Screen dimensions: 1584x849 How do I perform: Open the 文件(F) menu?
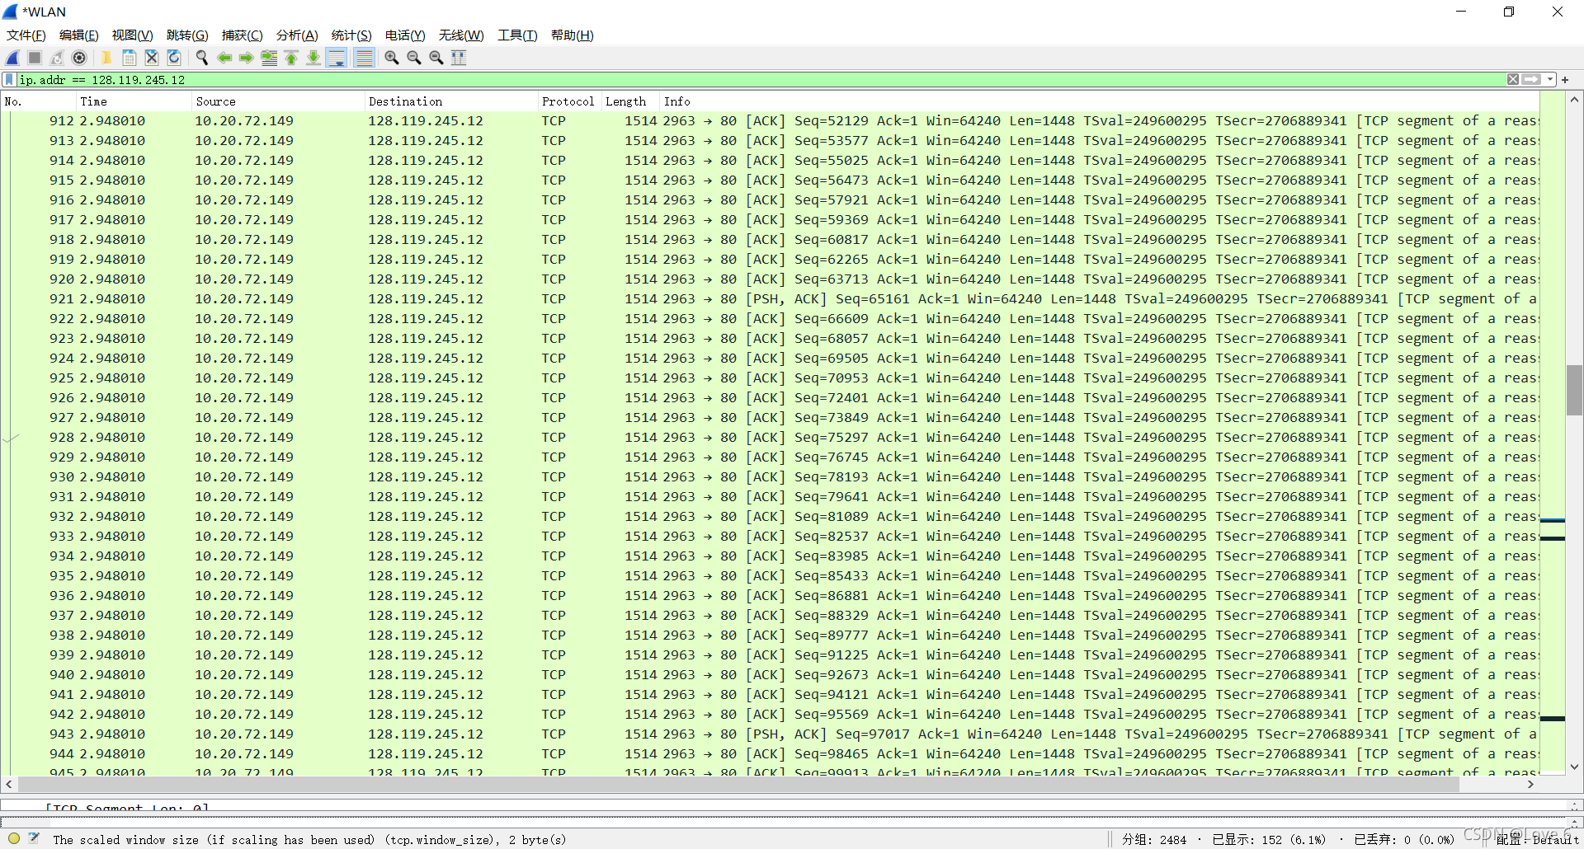tap(26, 35)
